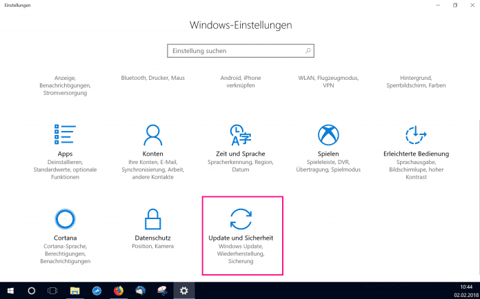480x299 pixels.
Task: Open the Windows Start menu
Action: [10, 290]
